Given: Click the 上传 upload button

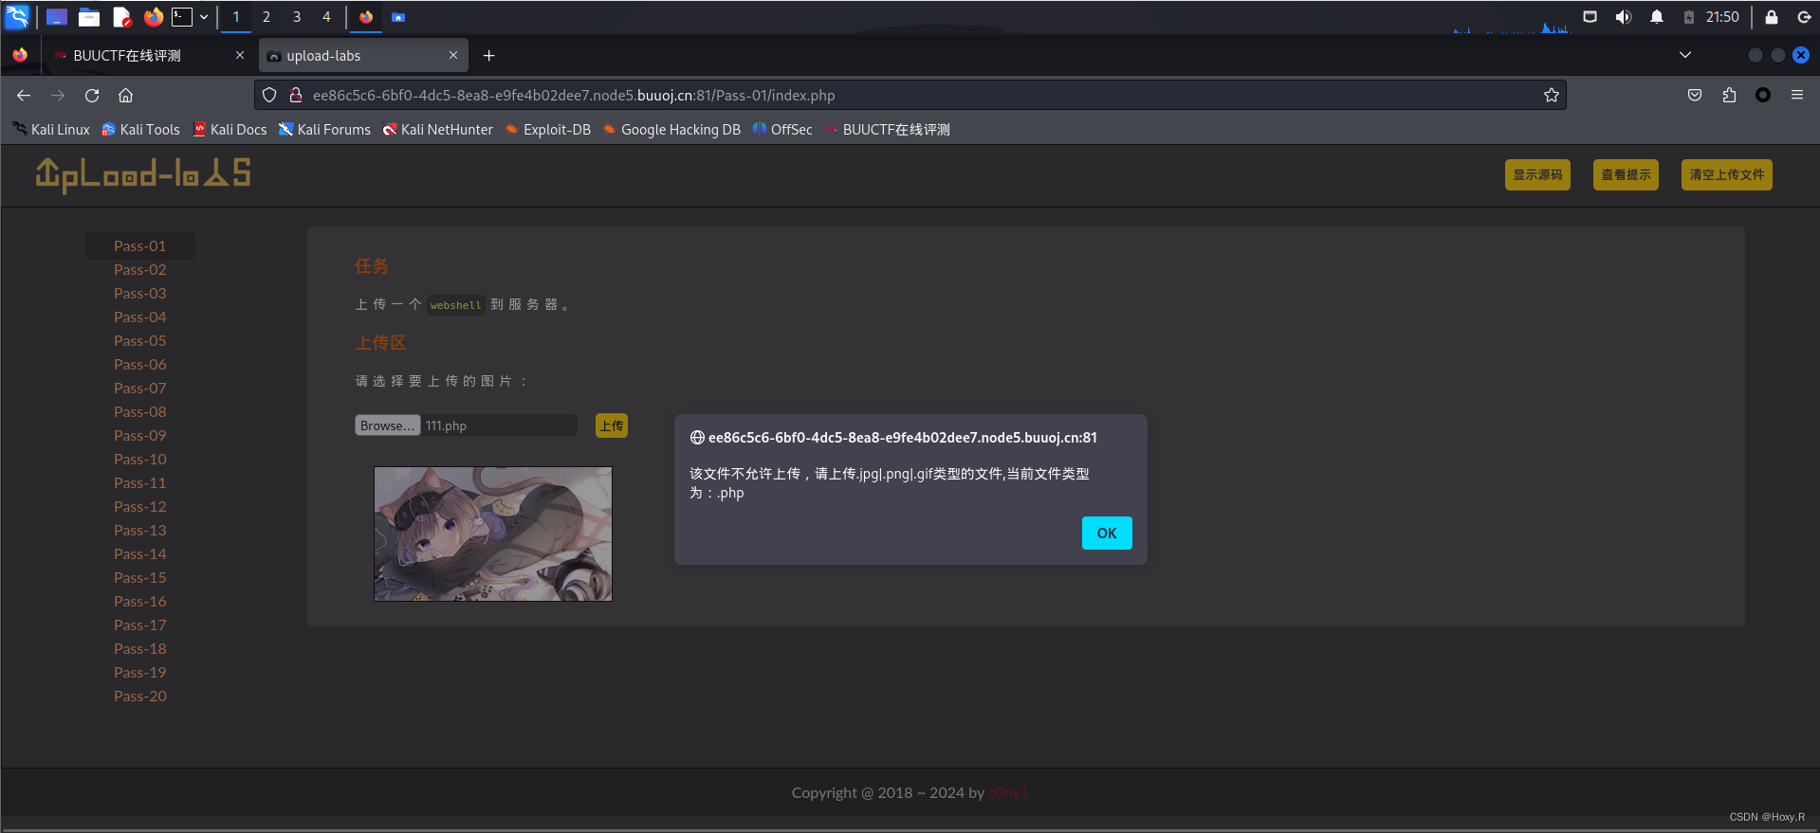Looking at the screenshot, I should (612, 426).
